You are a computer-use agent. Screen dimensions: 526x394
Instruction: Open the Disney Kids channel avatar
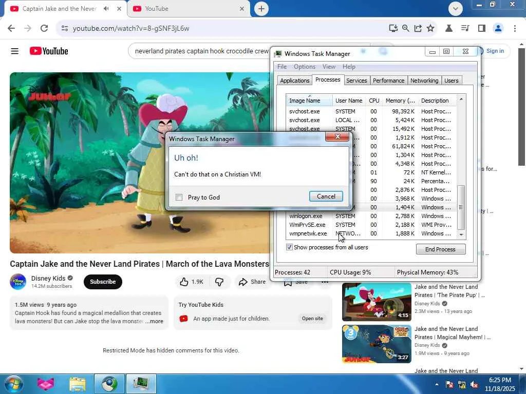[x=18, y=282]
